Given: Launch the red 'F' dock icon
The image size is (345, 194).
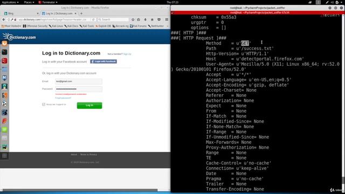Looking at the screenshot, I should (4, 121).
